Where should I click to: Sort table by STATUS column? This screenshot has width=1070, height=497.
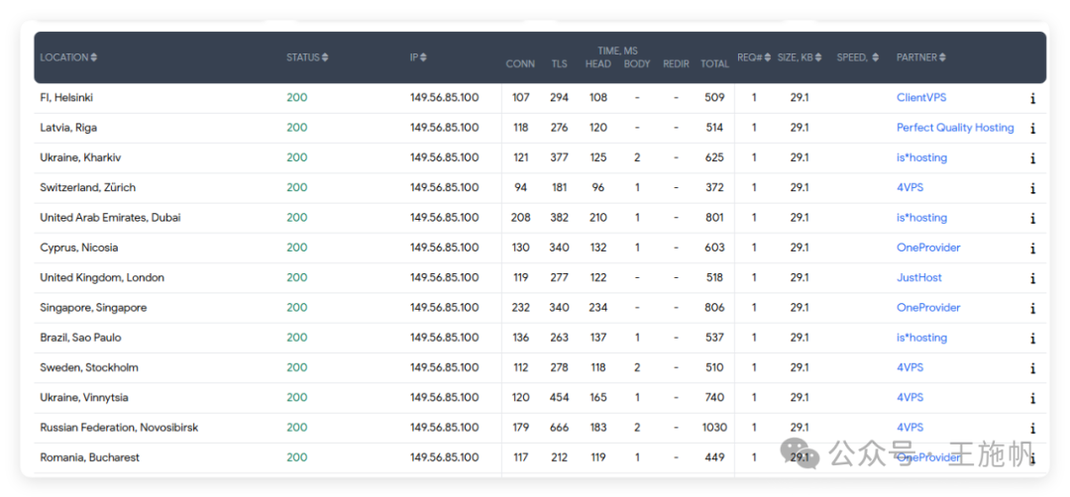point(307,57)
